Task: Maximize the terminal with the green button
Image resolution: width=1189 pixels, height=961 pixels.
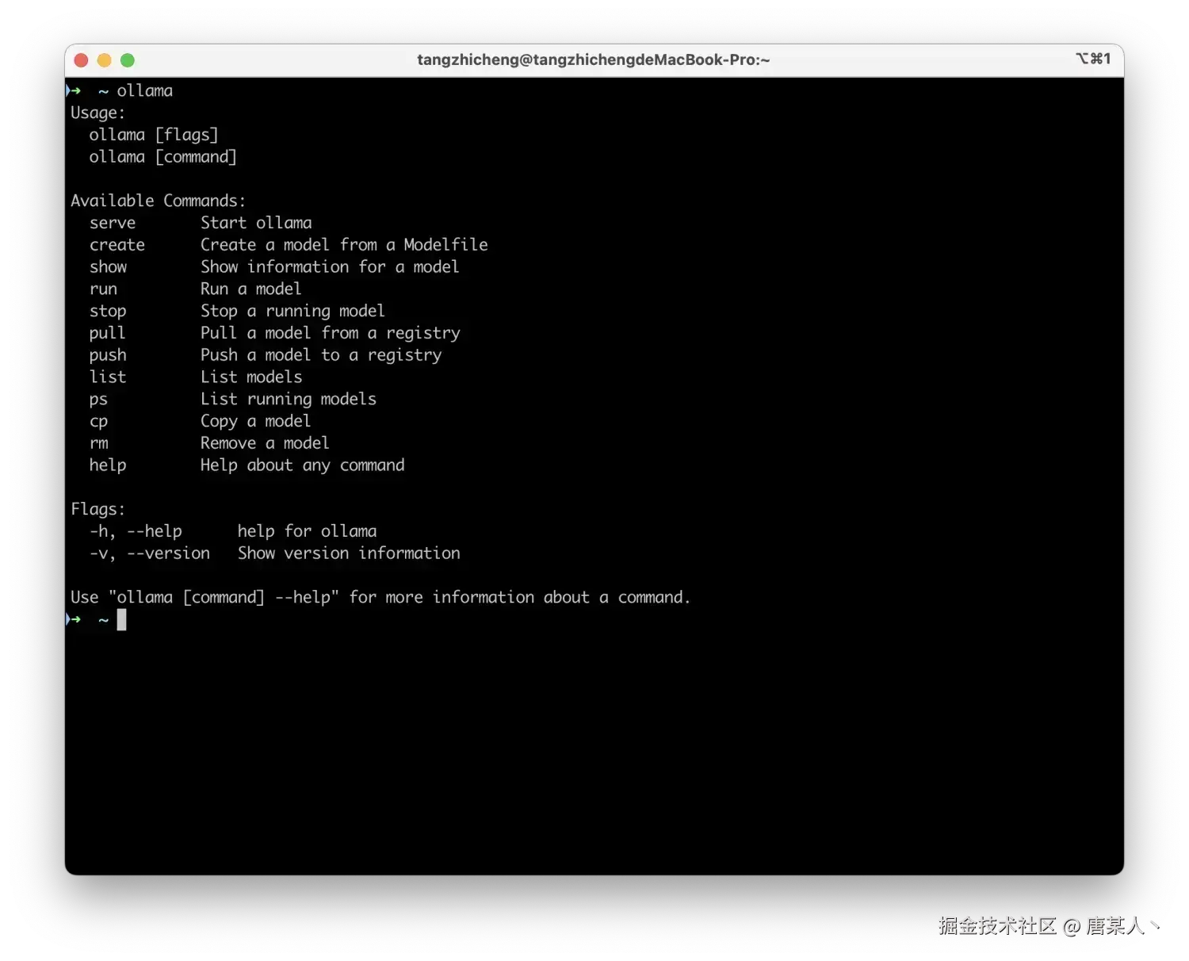Action: coord(128,60)
